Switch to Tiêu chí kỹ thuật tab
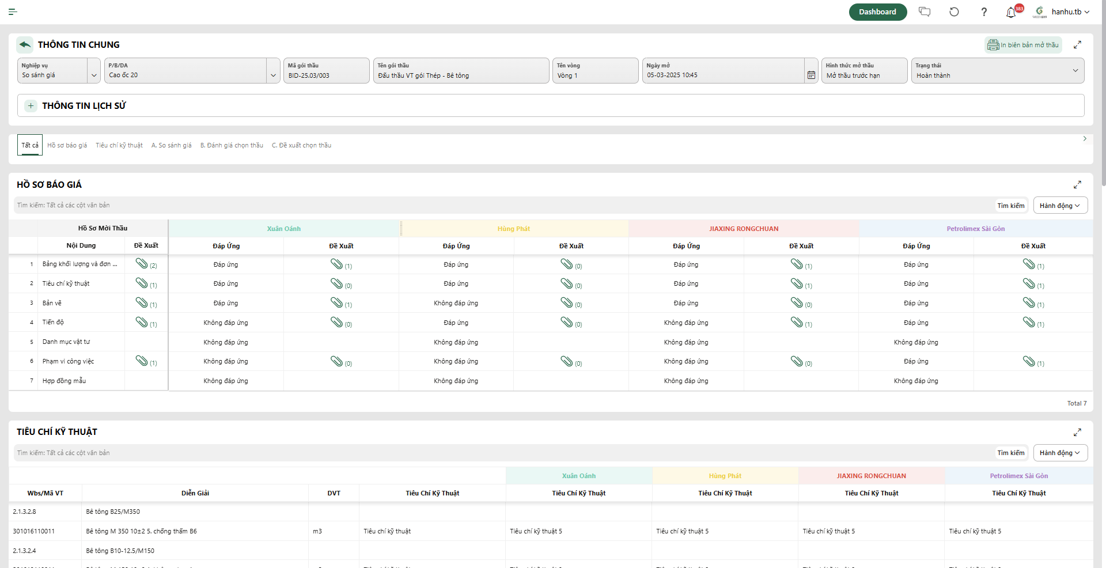This screenshot has height=568, width=1106. point(119,145)
